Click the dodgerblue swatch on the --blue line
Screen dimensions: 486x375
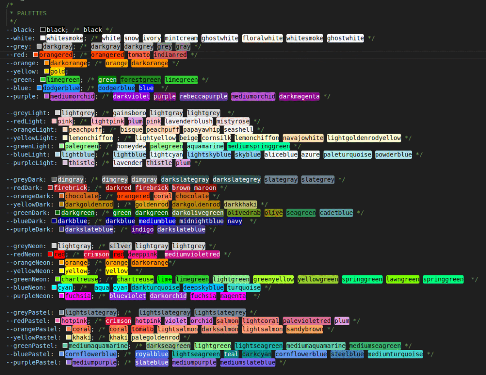(40, 88)
